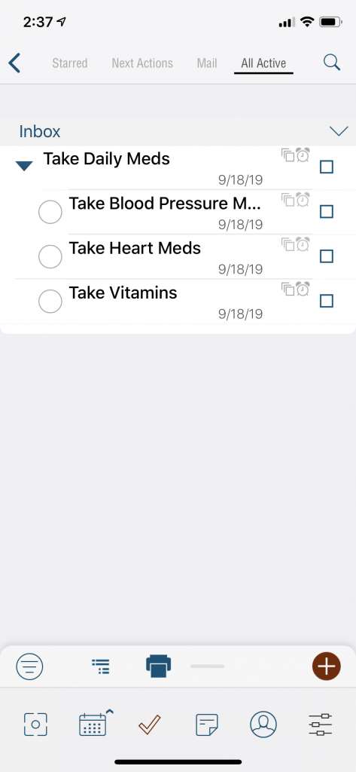The height and width of the screenshot is (772, 356).
Task: Collapse the Inbox section chevron
Action: 339,131
